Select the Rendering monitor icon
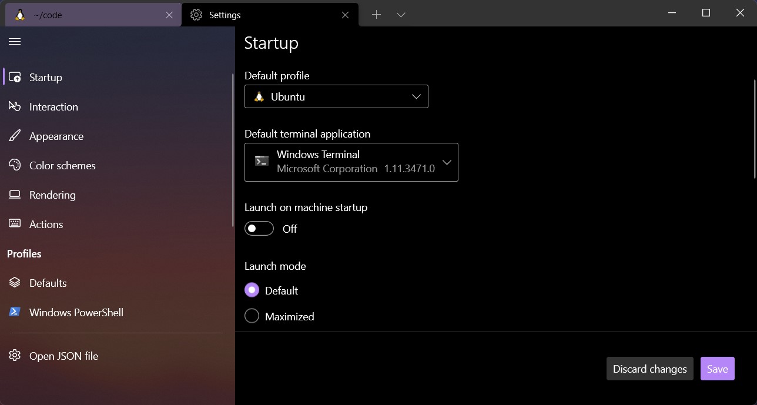Screen dimensions: 757x405 (x=14, y=195)
